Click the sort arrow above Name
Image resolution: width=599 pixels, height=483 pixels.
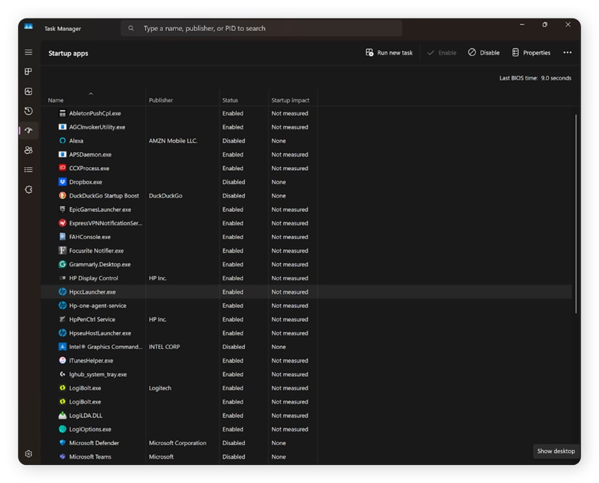pos(91,93)
